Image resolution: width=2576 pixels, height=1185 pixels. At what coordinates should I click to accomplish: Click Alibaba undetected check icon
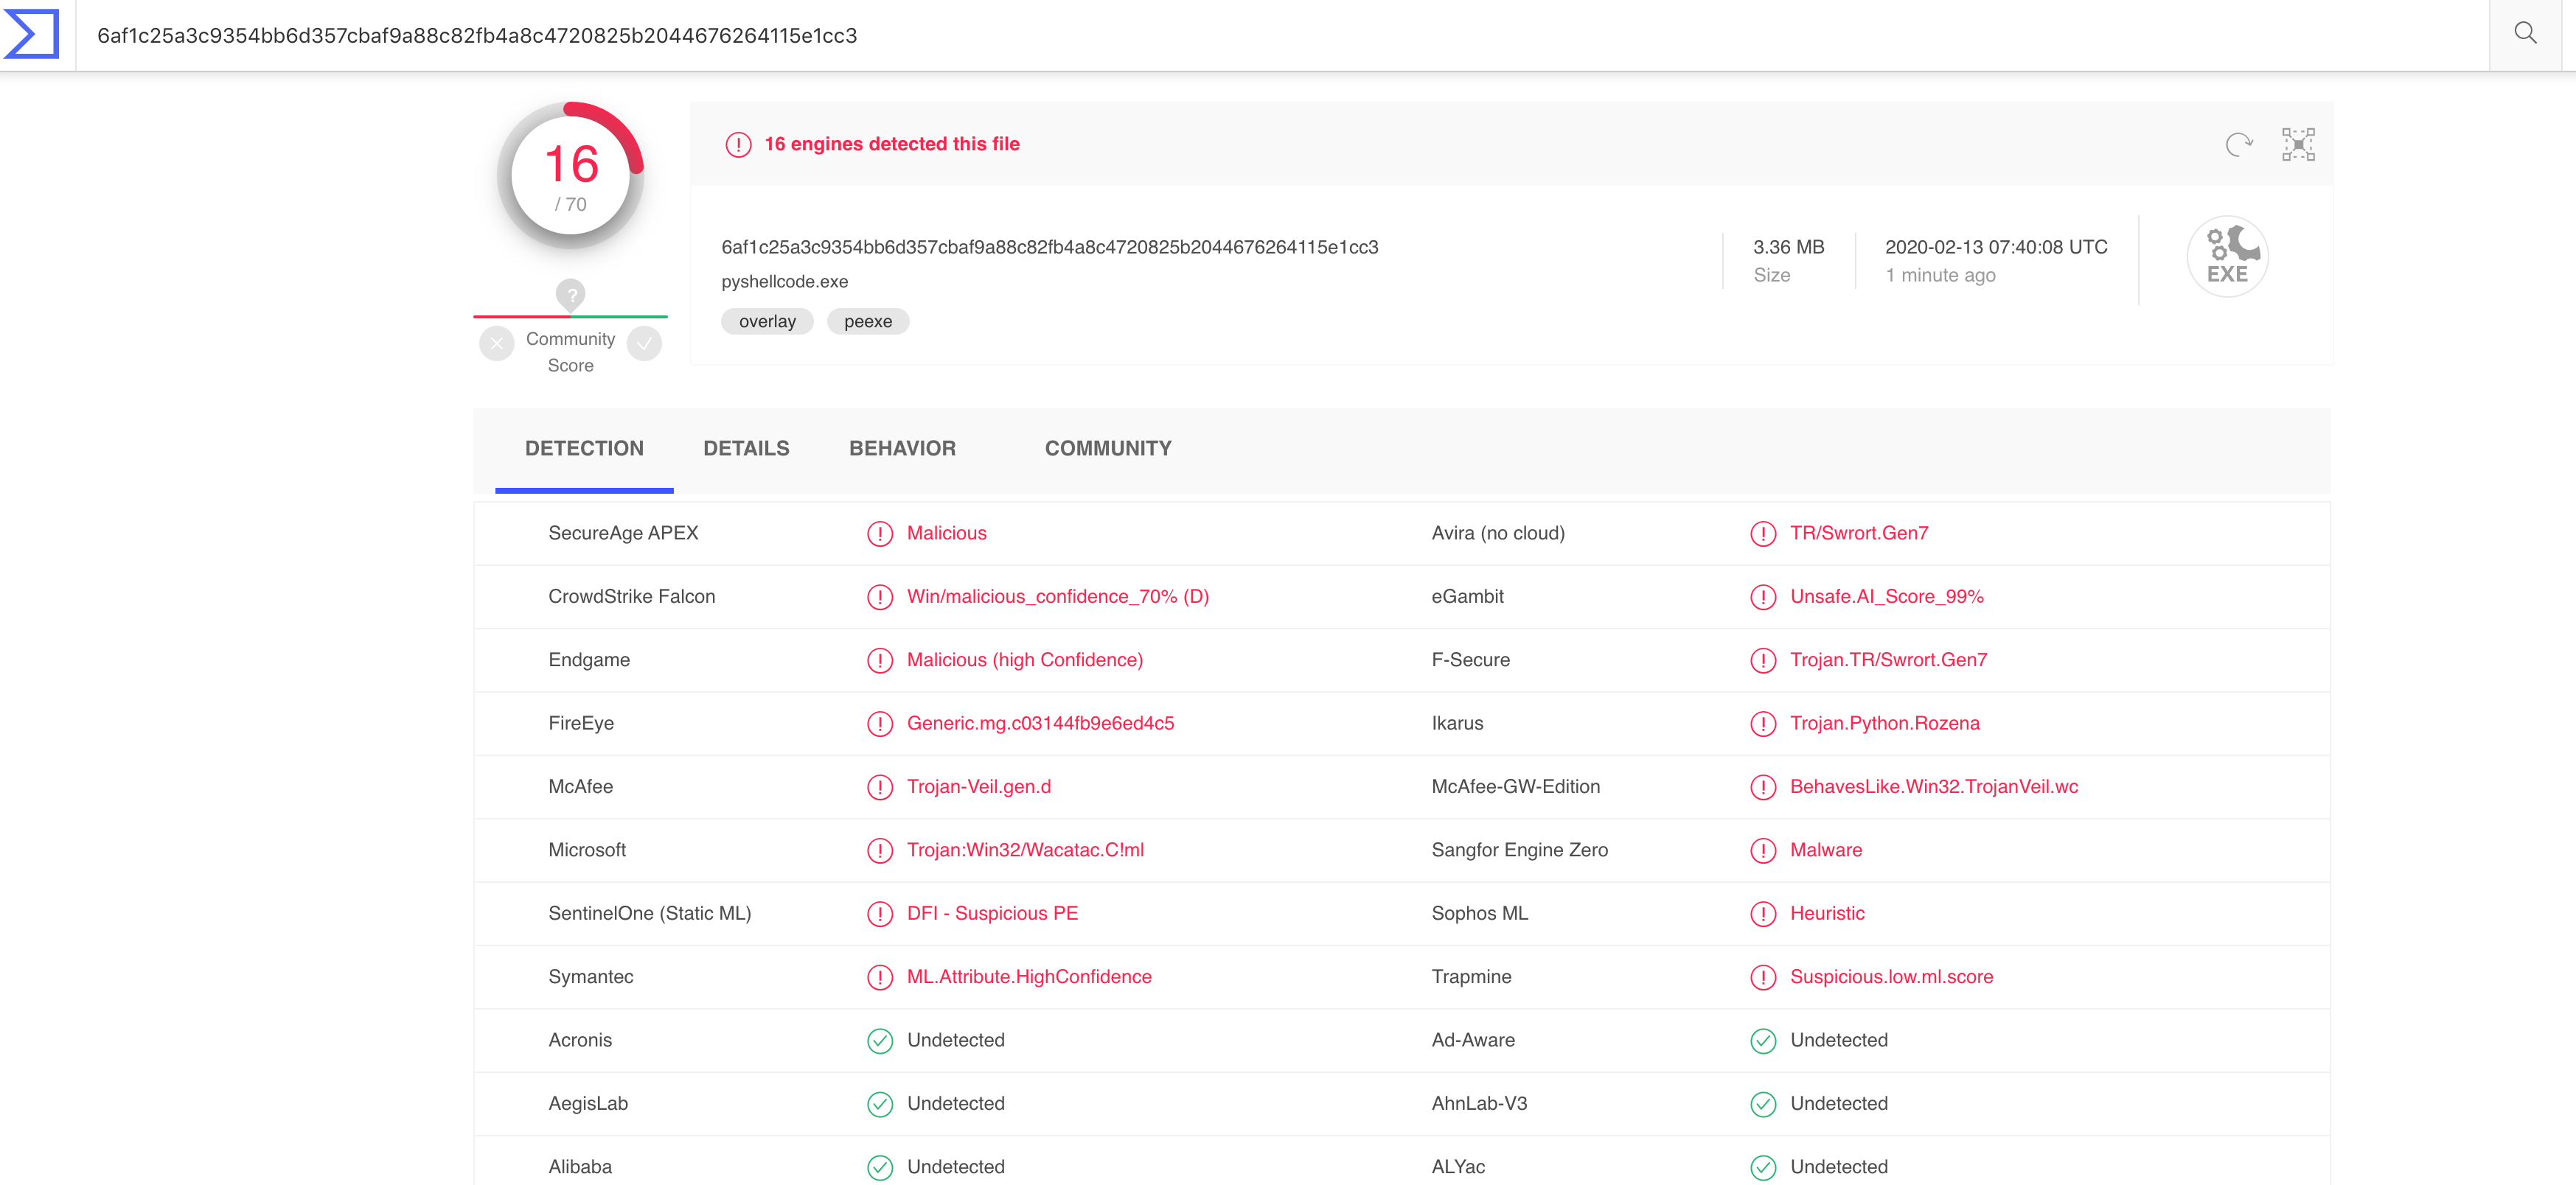(x=880, y=1167)
